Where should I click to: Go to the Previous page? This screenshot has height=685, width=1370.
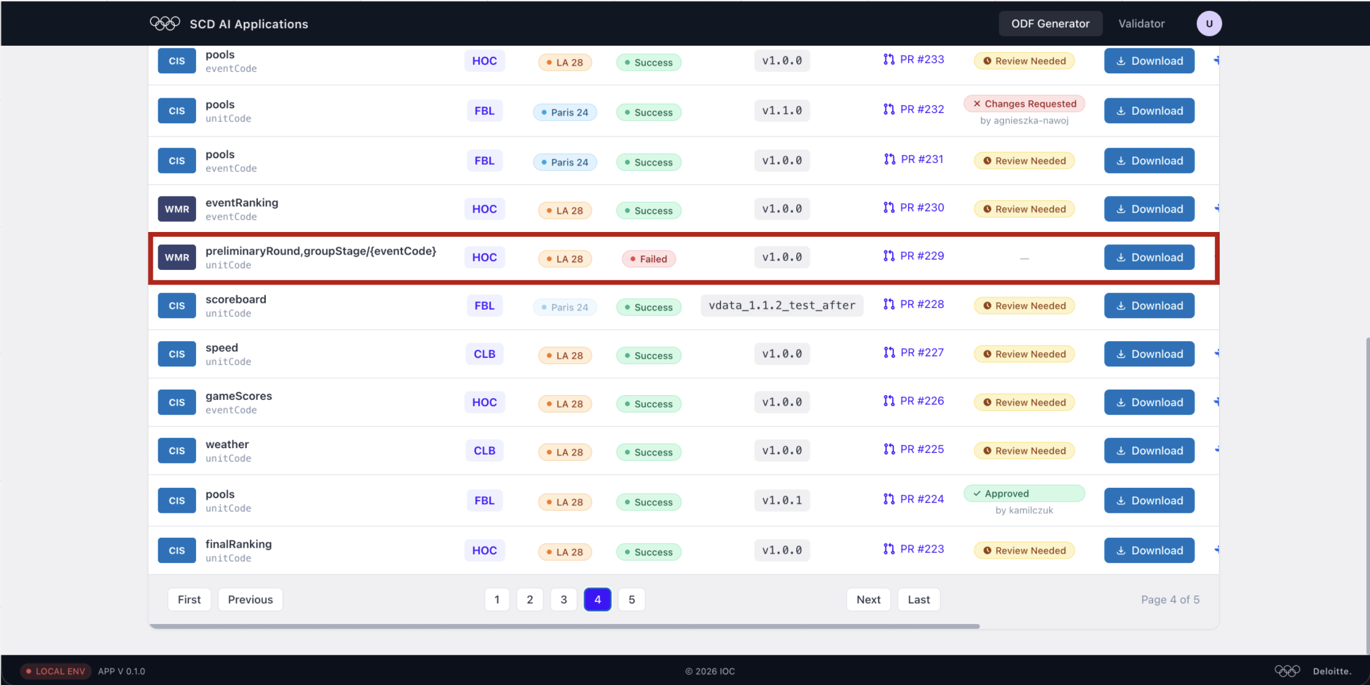250,600
